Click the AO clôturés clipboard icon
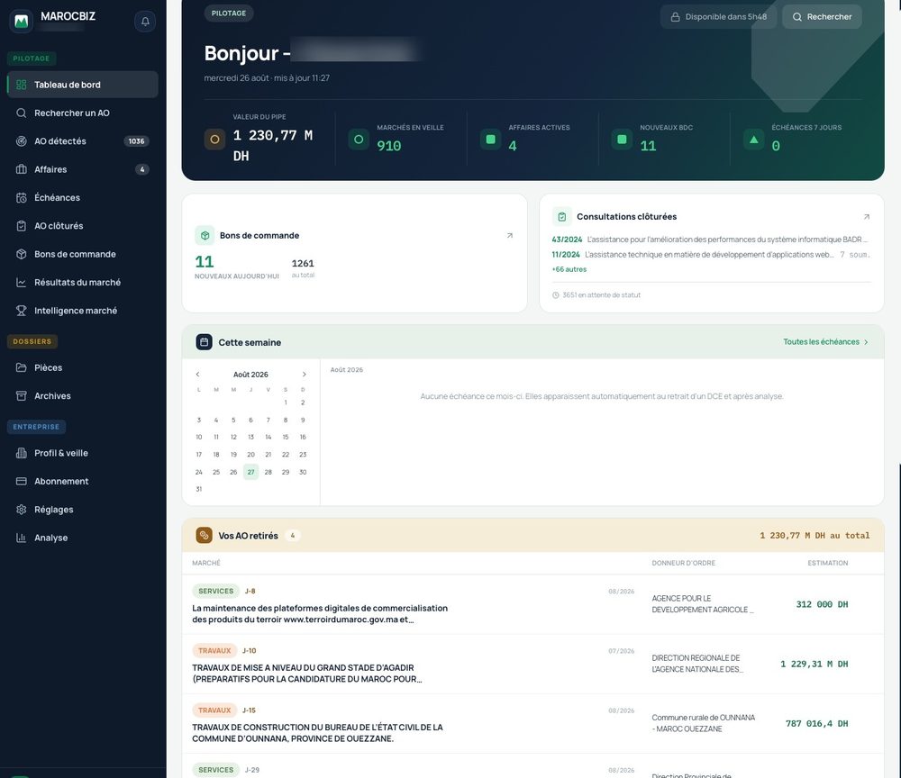The image size is (901, 778). pos(22,226)
